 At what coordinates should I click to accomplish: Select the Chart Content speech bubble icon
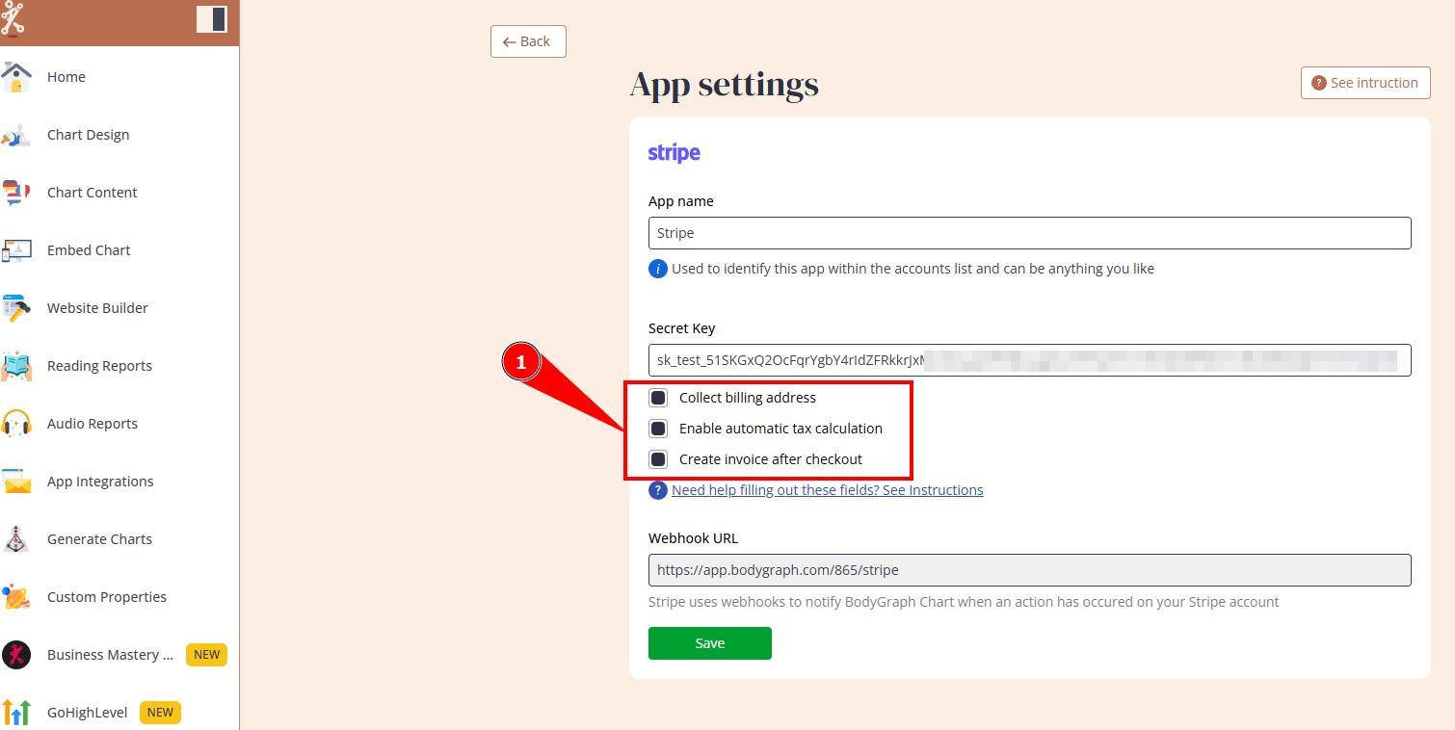click(x=15, y=193)
